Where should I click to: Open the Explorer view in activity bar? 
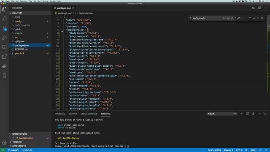4,9
